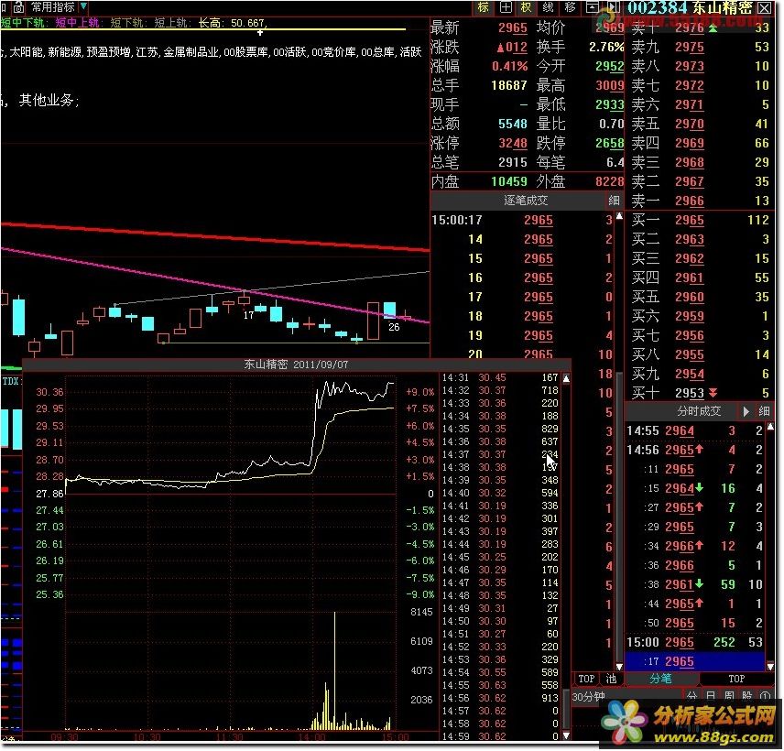
Task: Click the 最新 2965 value
Action: [x=513, y=27]
